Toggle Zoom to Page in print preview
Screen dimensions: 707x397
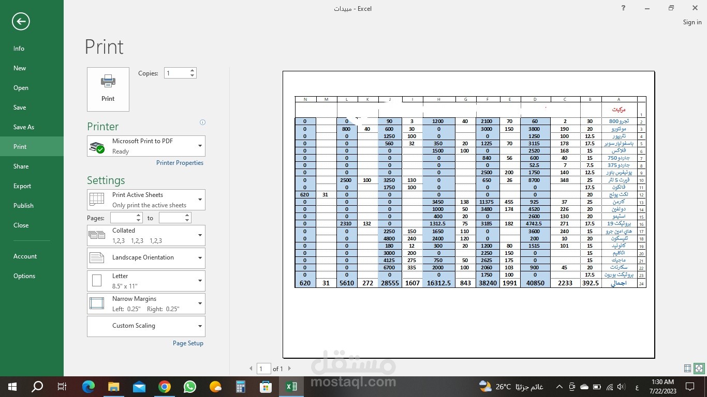tap(699, 369)
